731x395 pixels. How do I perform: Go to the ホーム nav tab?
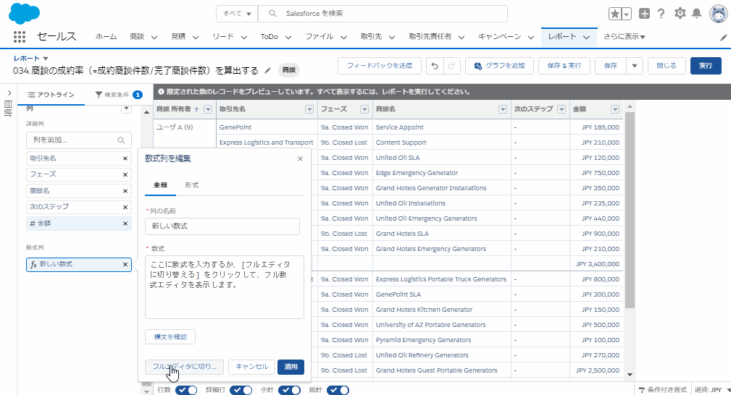tap(106, 36)
